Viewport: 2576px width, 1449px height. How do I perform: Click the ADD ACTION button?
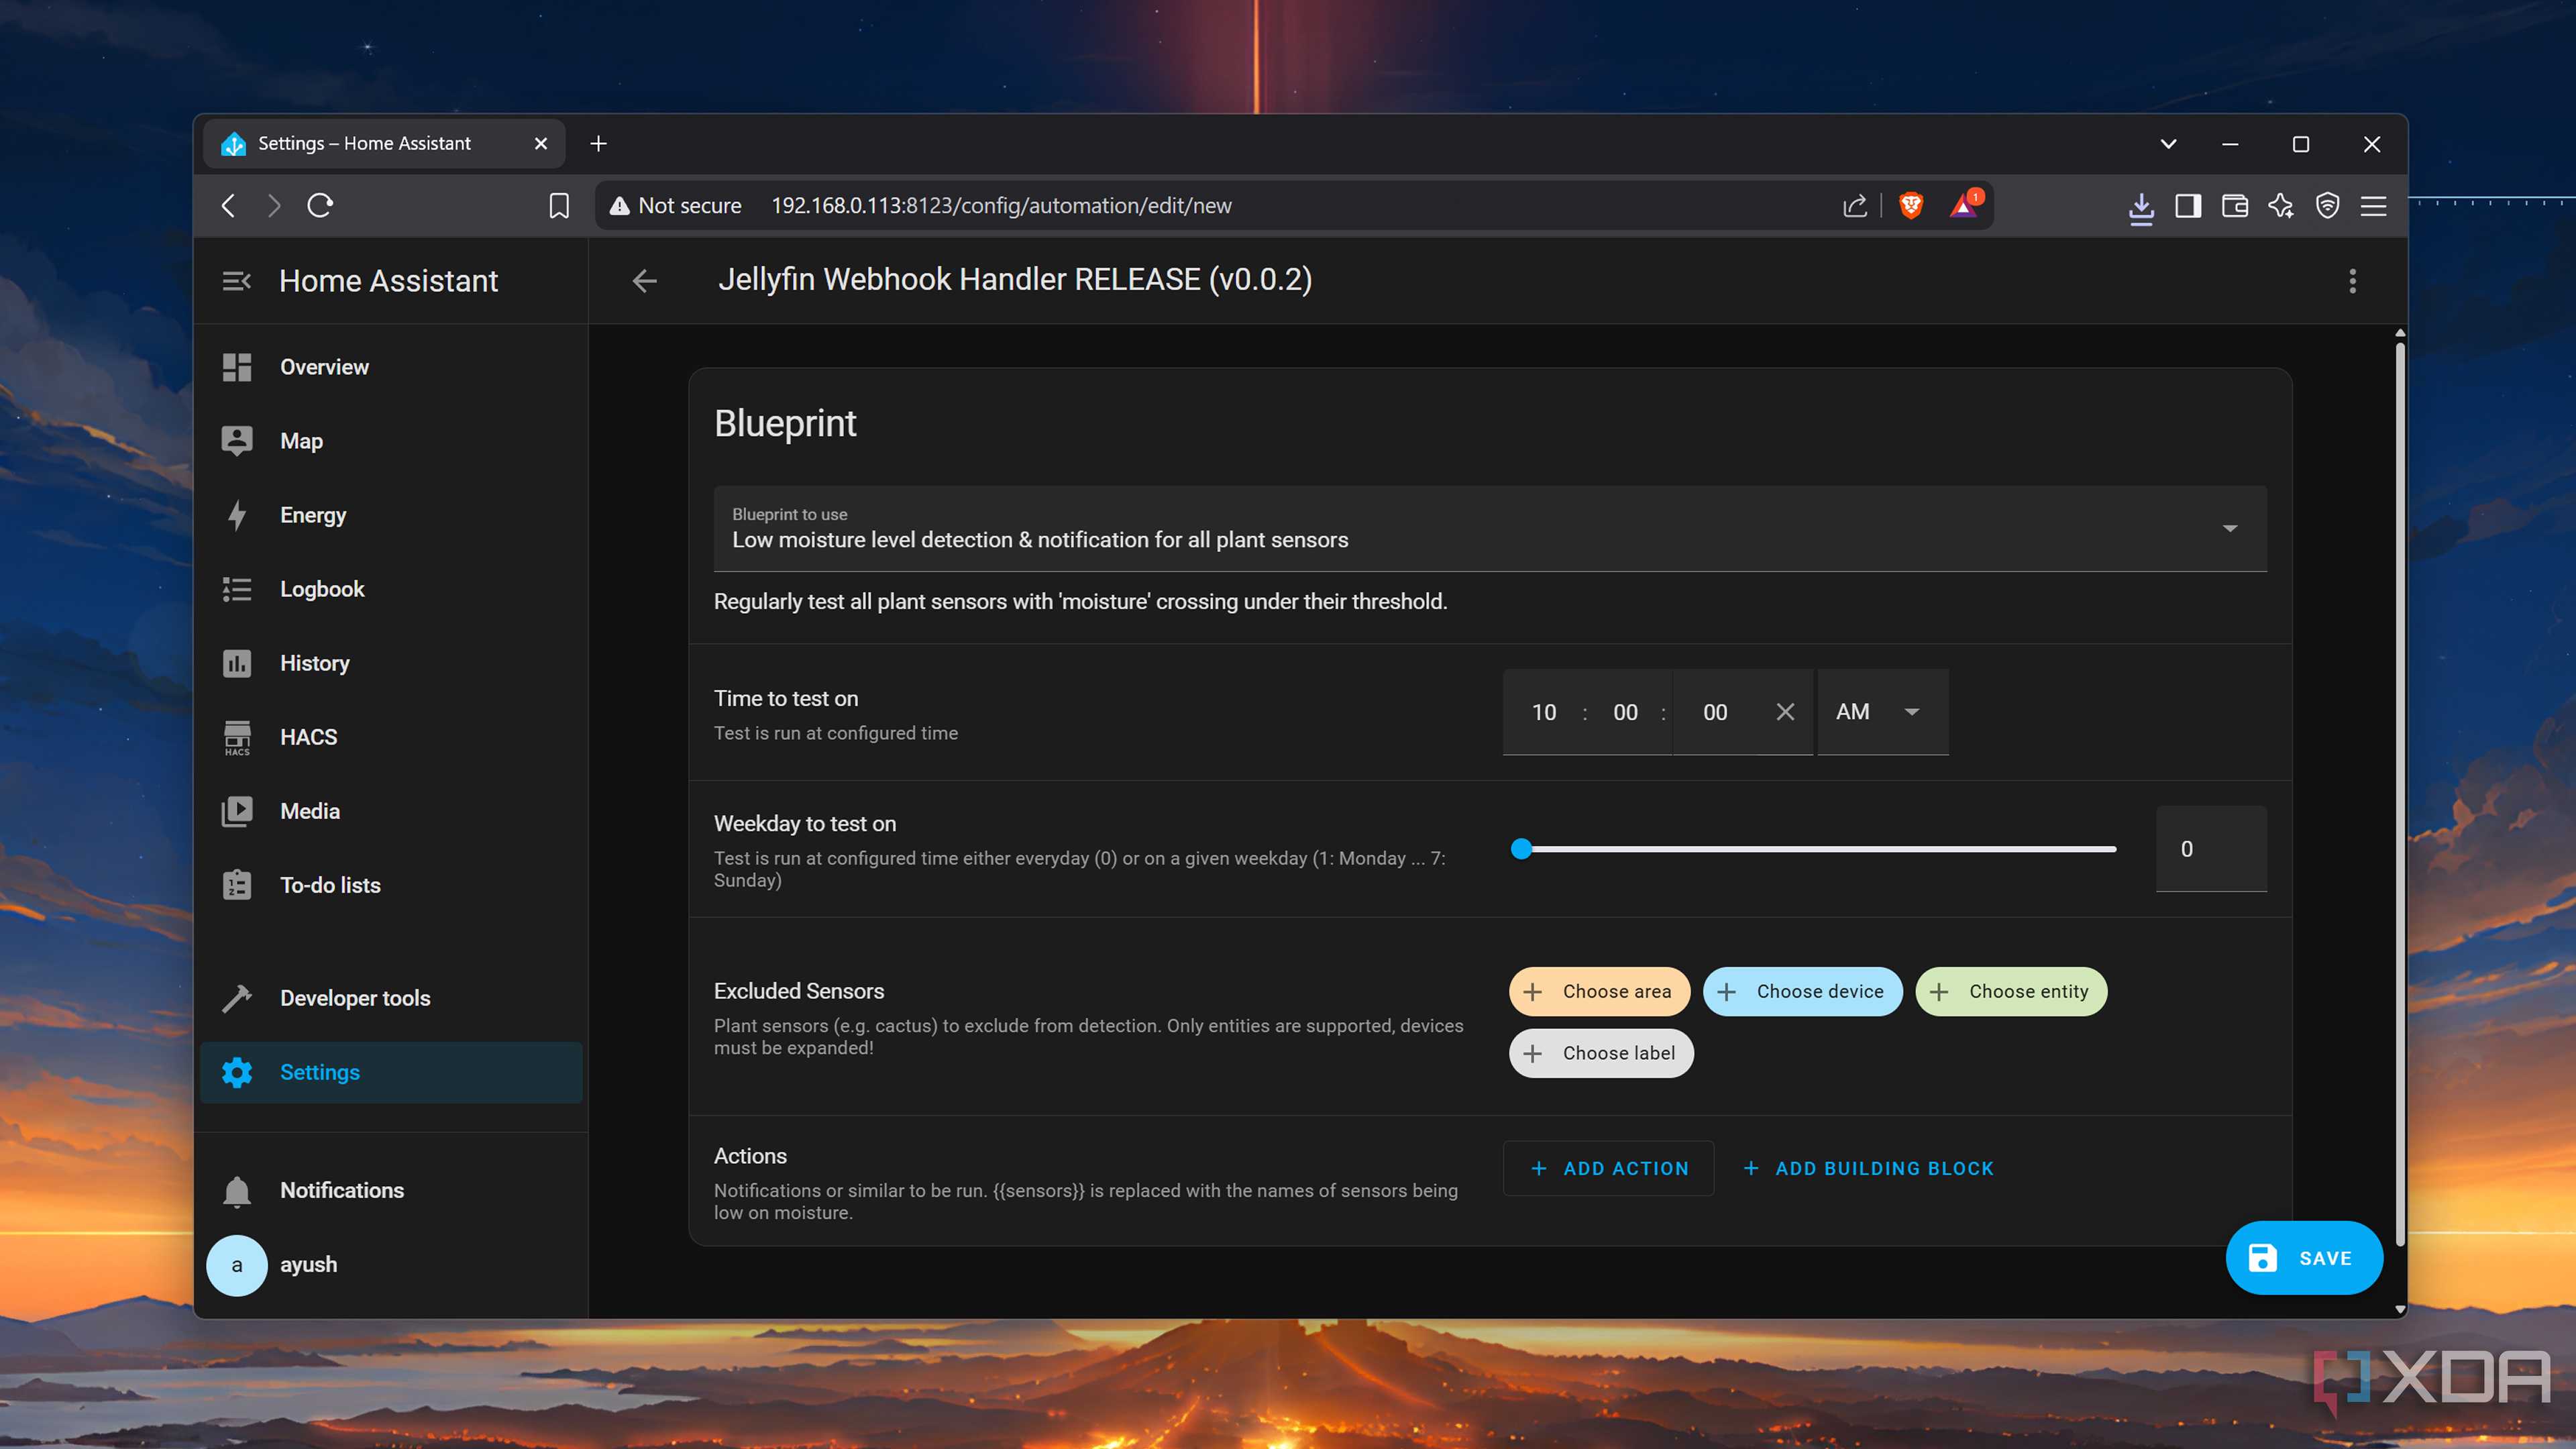point(1608,1168)
